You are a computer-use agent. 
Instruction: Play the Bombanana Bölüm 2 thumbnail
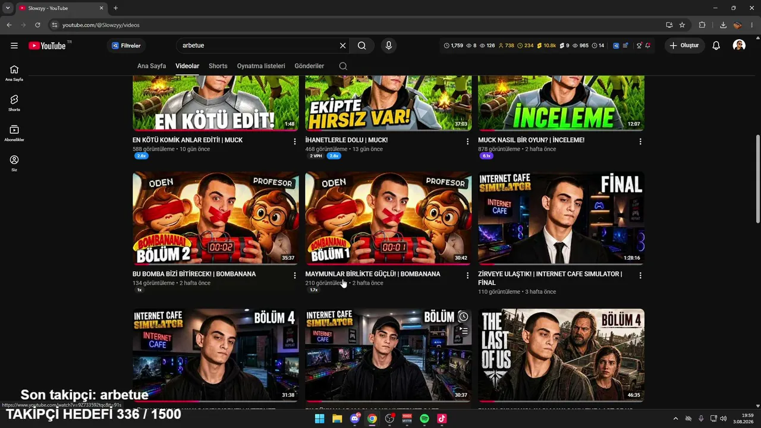[x=216, y=218]
